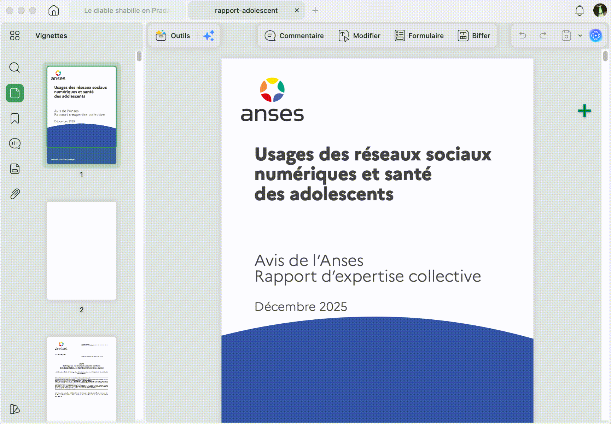Select the rapport-adolescent tab
The height and width of the screenshot is (424, 611).
pos(246,11)
